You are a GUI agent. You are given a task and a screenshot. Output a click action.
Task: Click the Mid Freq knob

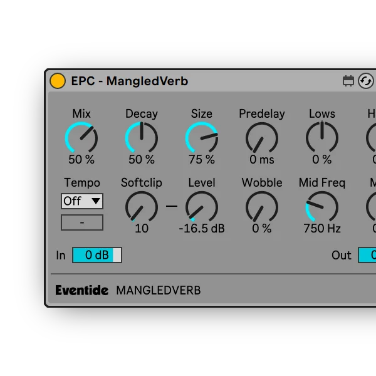(x=322, y=206)
